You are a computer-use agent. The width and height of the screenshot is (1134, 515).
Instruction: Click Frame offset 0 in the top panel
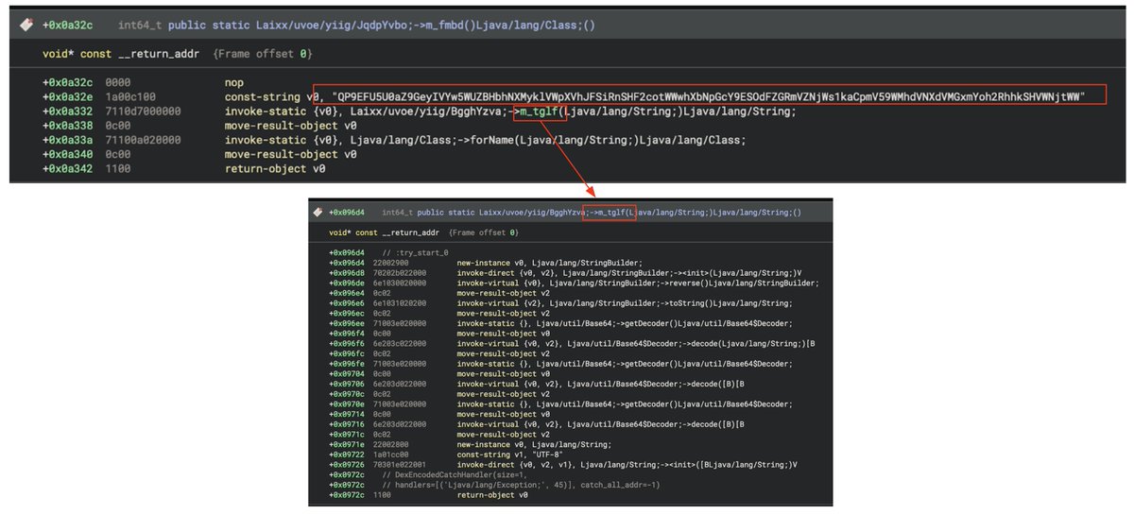pos(264,54)
